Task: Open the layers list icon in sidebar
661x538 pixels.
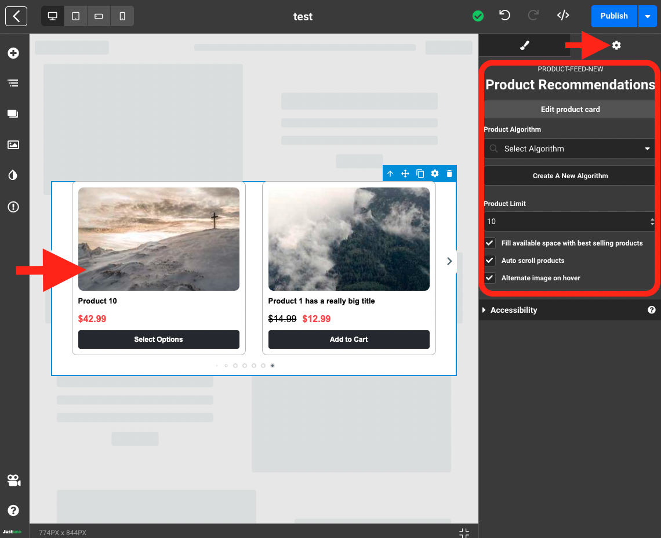Action: 13,83
